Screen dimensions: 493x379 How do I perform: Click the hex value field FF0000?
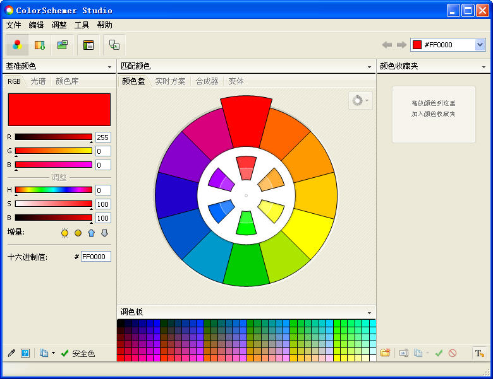pos(95,257)
